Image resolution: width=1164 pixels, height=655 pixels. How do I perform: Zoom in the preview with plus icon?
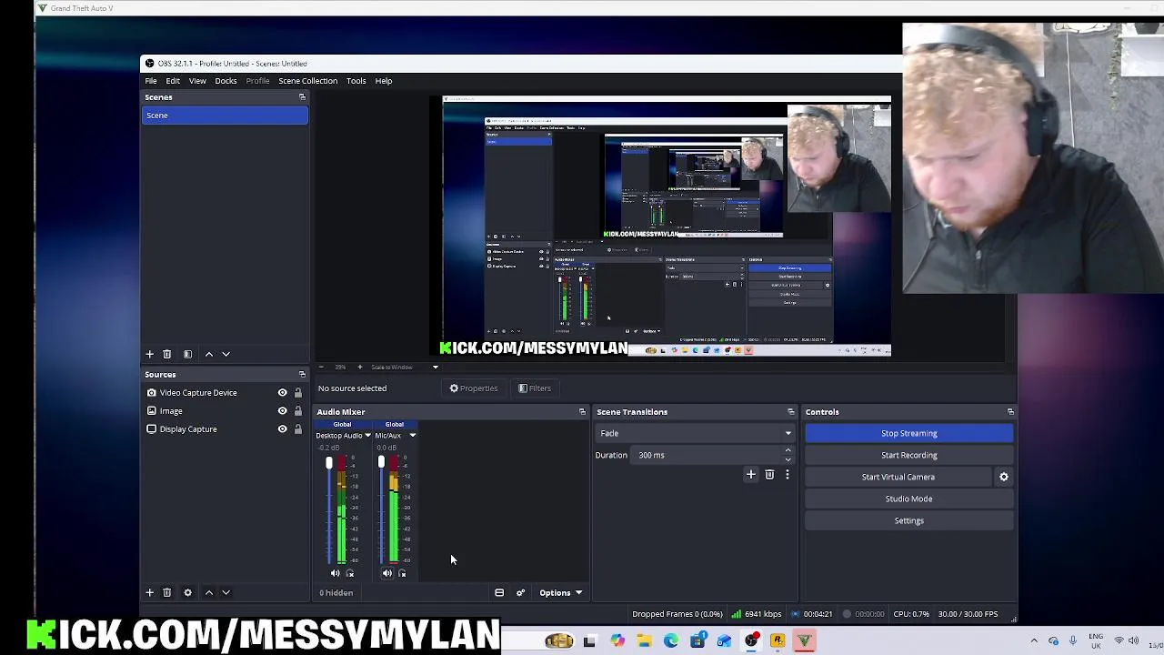coord(359,367)
